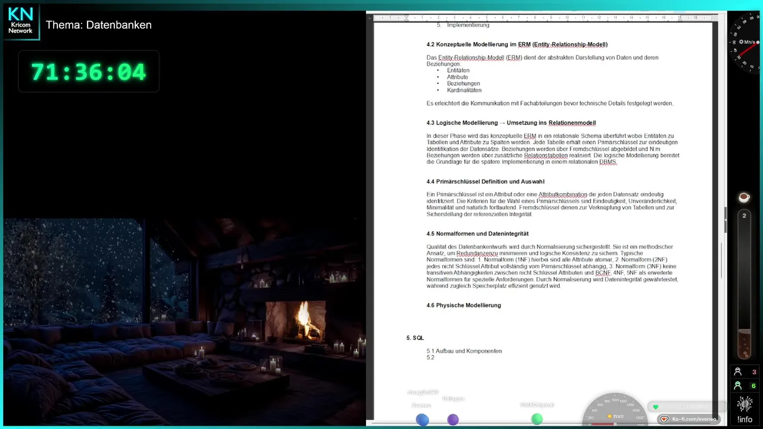Click the purple Dalugxa avatar ball

[453, 419]
